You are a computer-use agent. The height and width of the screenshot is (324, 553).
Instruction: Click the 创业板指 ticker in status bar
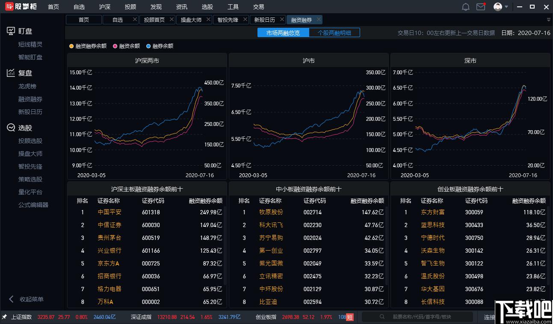tap(266, 317)
